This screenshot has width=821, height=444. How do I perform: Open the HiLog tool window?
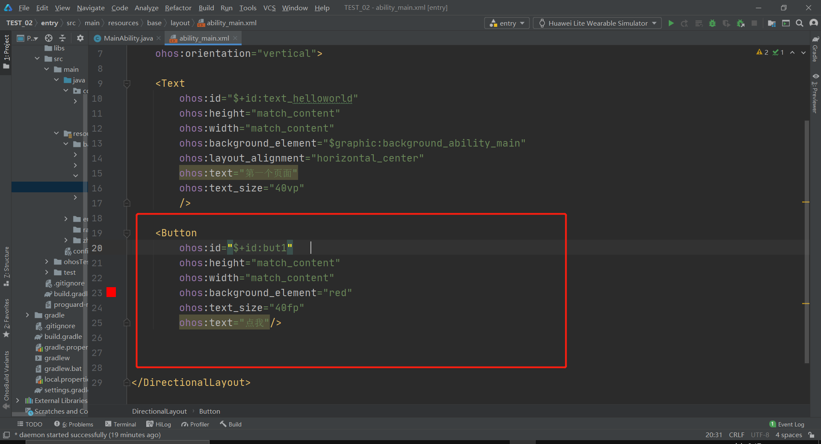(159, 424)
